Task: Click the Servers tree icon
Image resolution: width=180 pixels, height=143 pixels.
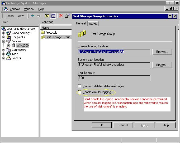Action: tap(8, 41)
